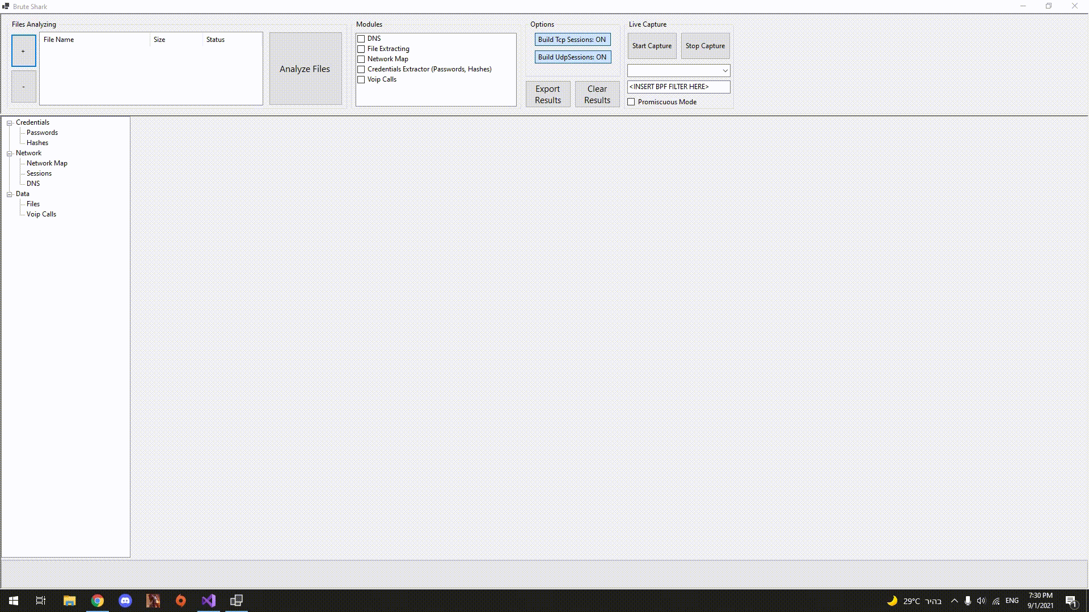Collapse the Credentials tree node
Image resolution: width=1089 pixels, height=612 pixels.
[x=10, y=123]
